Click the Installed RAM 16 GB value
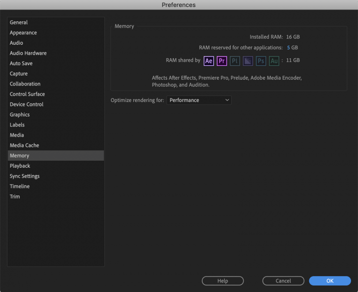 [x=293, y=37]
